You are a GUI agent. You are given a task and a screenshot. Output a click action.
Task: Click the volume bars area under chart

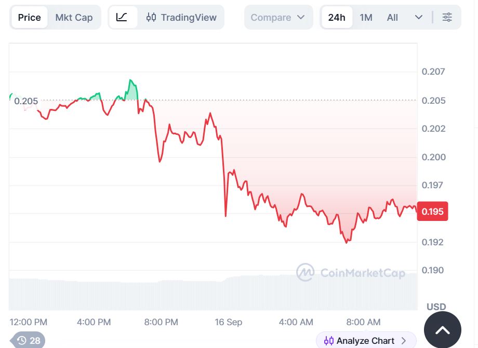pyautogui.click(x=213, y=294)
